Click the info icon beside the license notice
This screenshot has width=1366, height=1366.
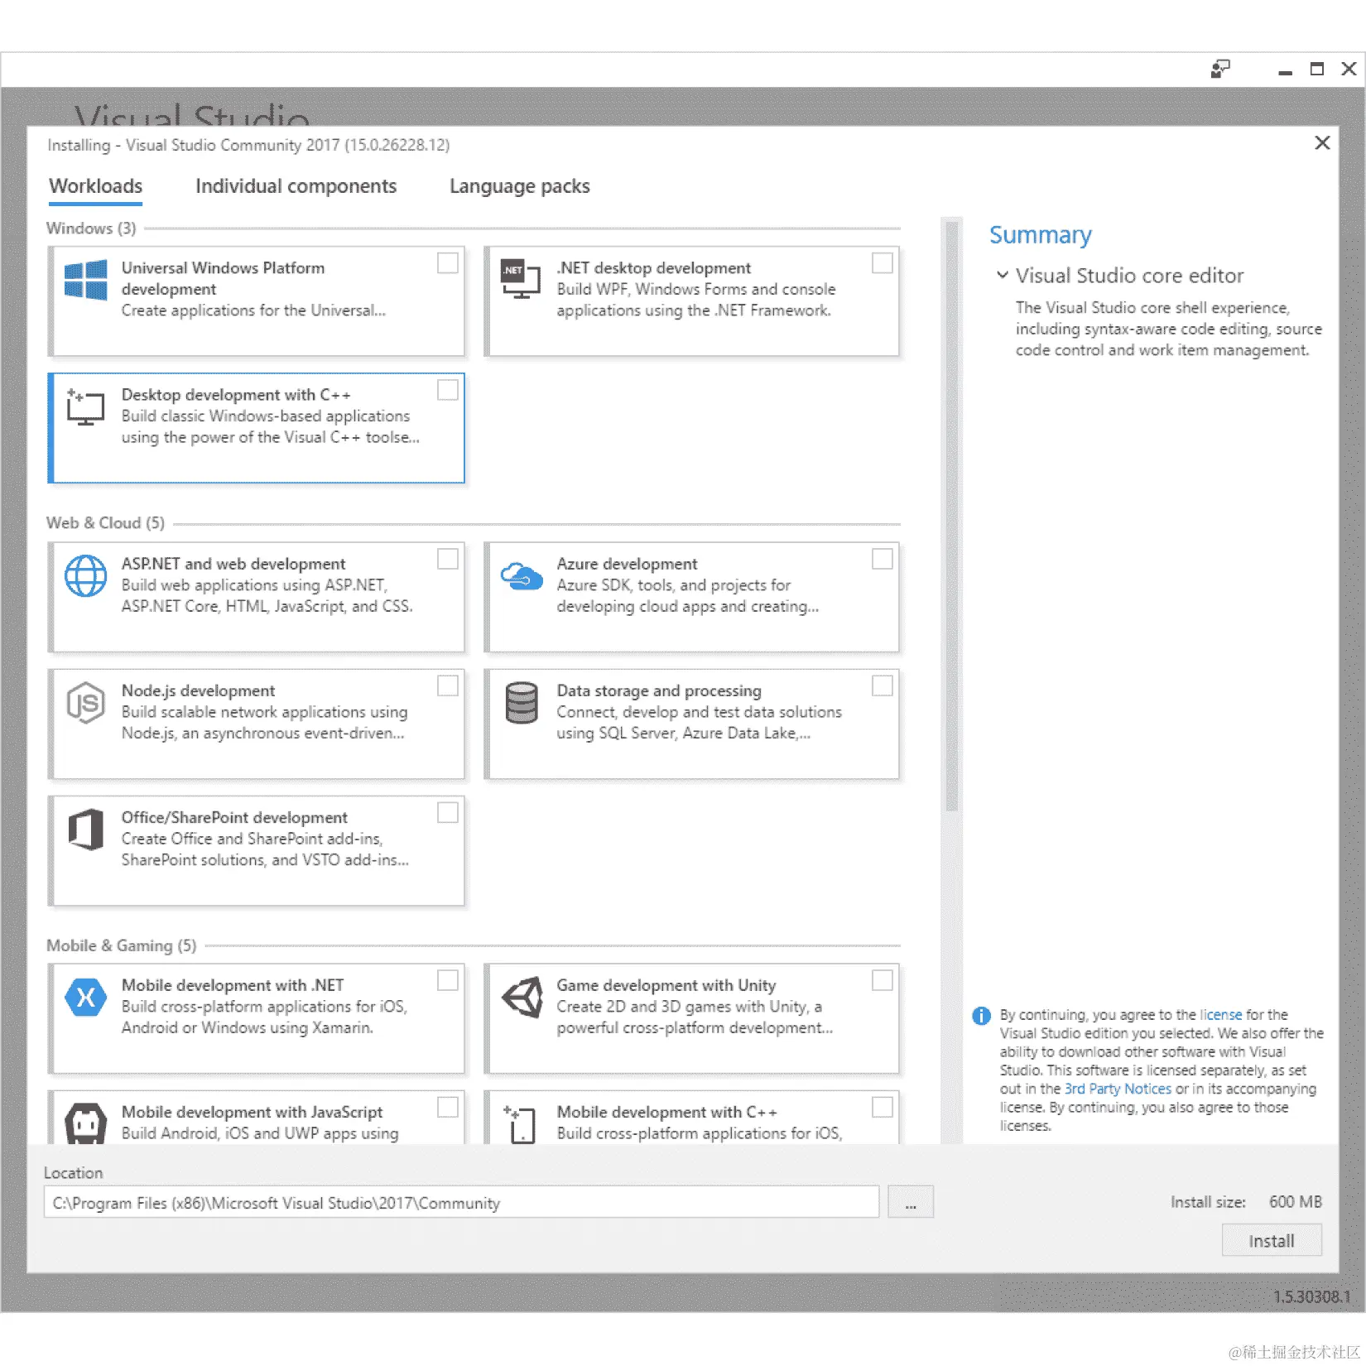pos(982,1016)
